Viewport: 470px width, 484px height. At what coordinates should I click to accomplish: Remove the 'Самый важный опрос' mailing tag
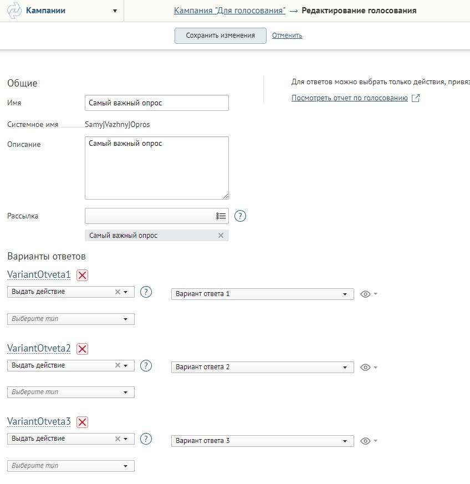(x=221, y=236)
